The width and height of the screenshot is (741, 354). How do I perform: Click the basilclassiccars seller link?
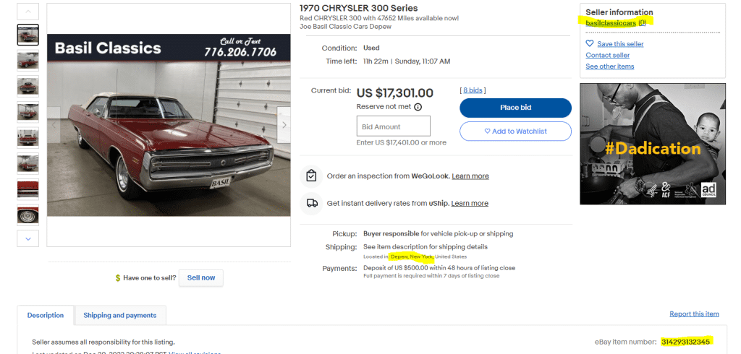[611, 23]
